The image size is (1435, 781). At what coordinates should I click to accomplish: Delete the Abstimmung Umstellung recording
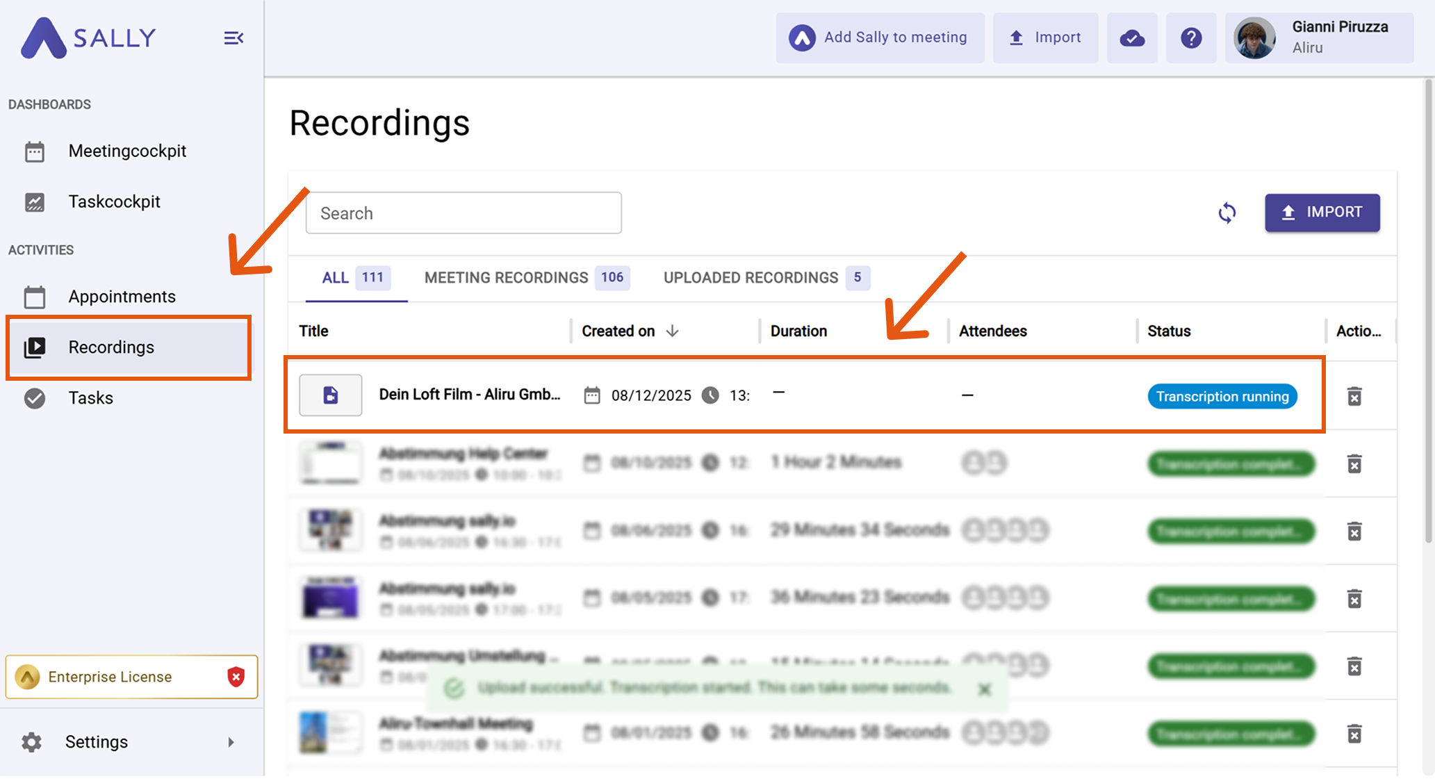(1354, 666)
